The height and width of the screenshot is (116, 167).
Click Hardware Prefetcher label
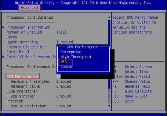30,82
